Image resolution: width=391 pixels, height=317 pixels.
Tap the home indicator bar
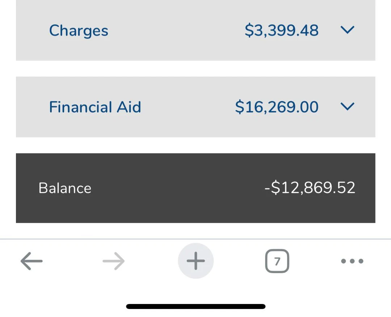coord(195,306)
